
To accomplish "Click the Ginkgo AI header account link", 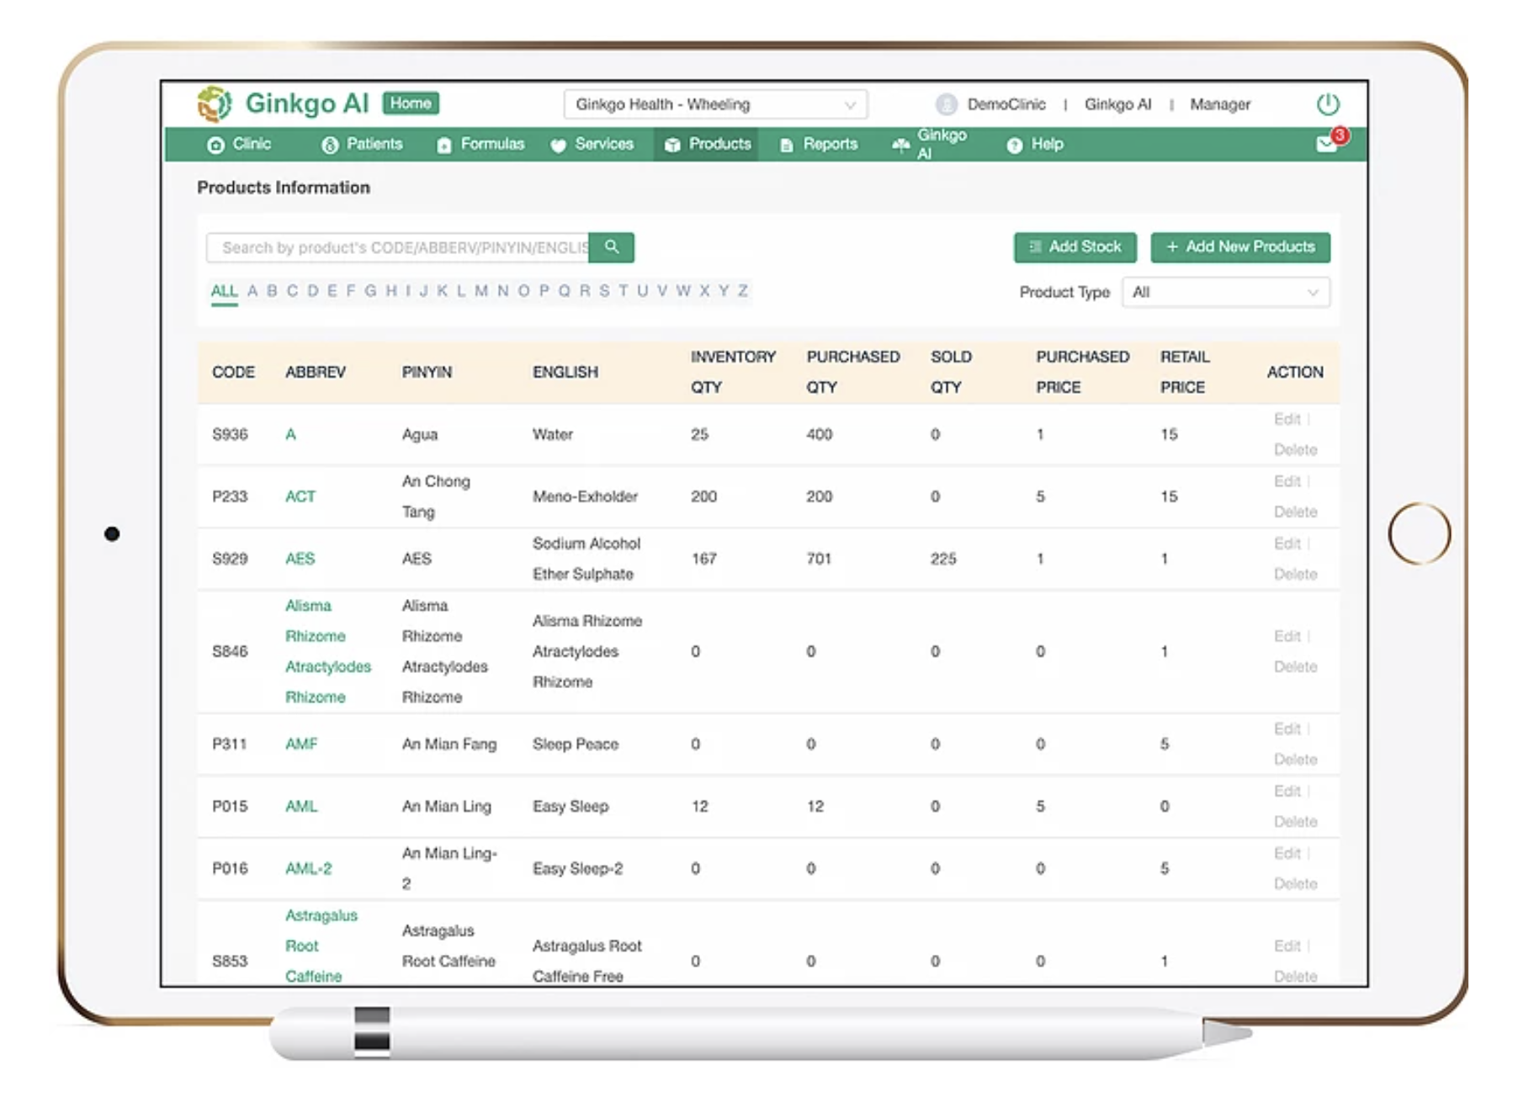I will point(1117,104).
